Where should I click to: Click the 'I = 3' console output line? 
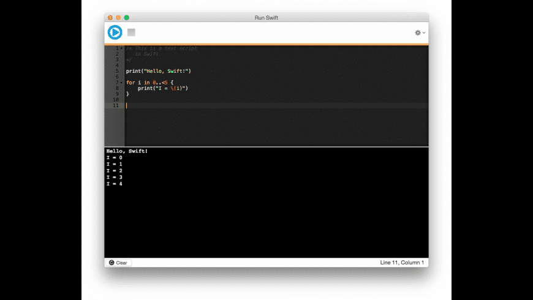[x=114, y=178]
